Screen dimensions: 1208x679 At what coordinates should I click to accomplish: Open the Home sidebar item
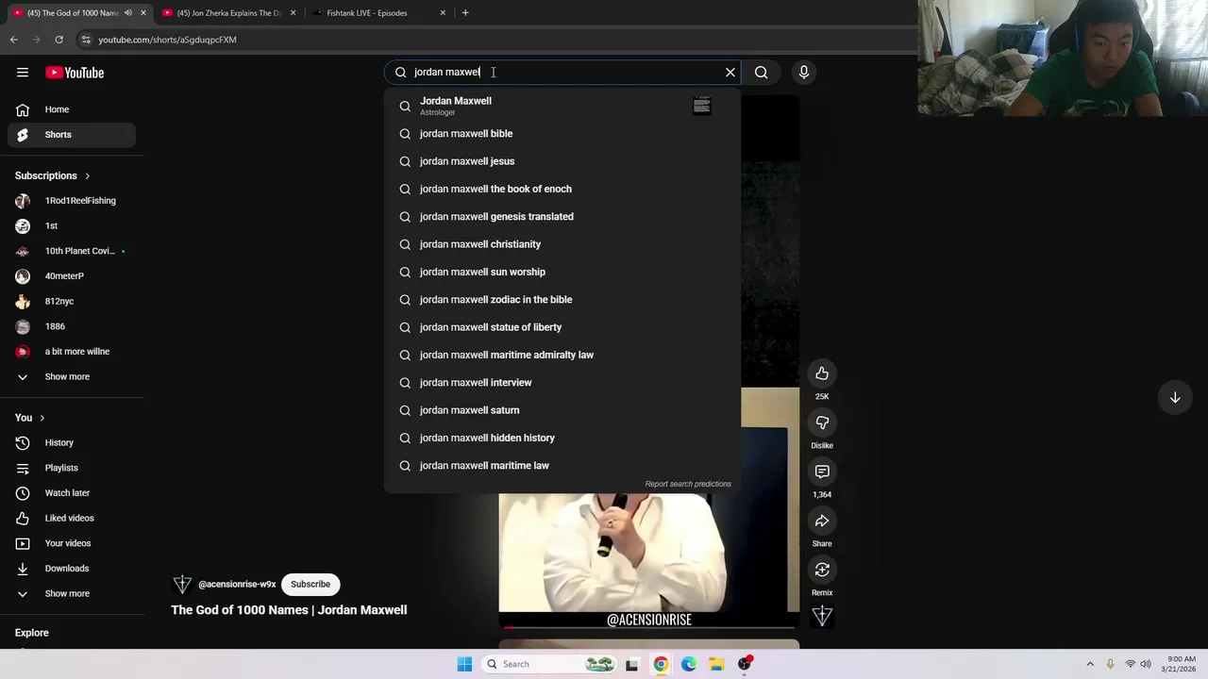[72, 109]
